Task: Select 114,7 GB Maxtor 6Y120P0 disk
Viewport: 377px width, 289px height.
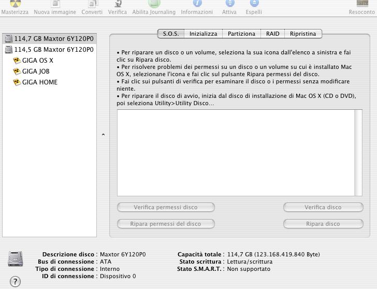Action: coord(50,39)
